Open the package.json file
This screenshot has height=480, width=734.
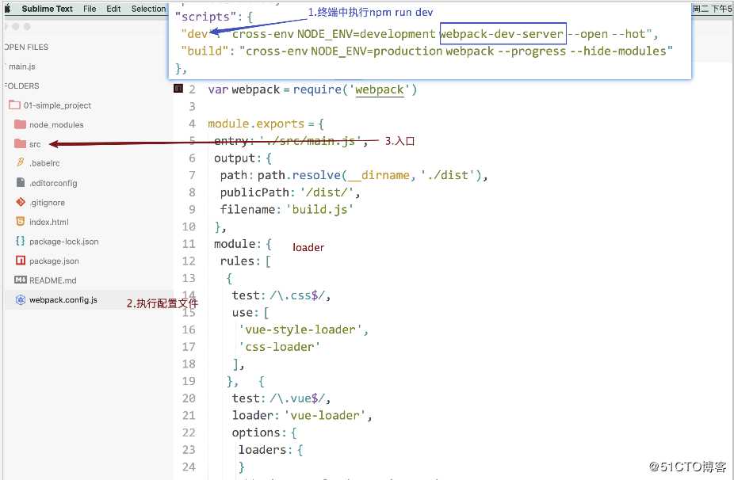54,261
